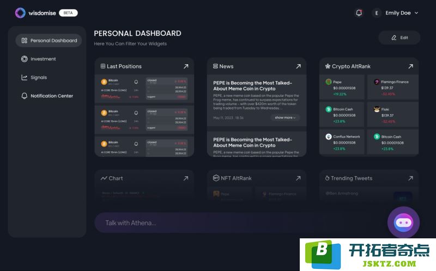436x271 pixels.
Task: Select the Flamingo Finance card in Crypto AltRank
Action: click(x=392, y=87)
